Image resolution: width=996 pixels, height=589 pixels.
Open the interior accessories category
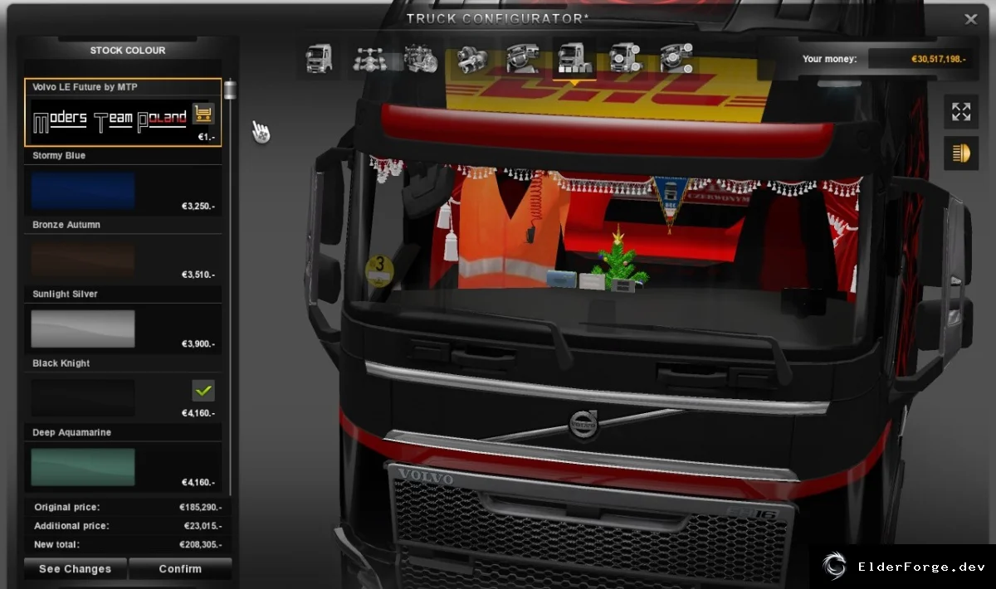pyautogui.click(x=676, y=60)
